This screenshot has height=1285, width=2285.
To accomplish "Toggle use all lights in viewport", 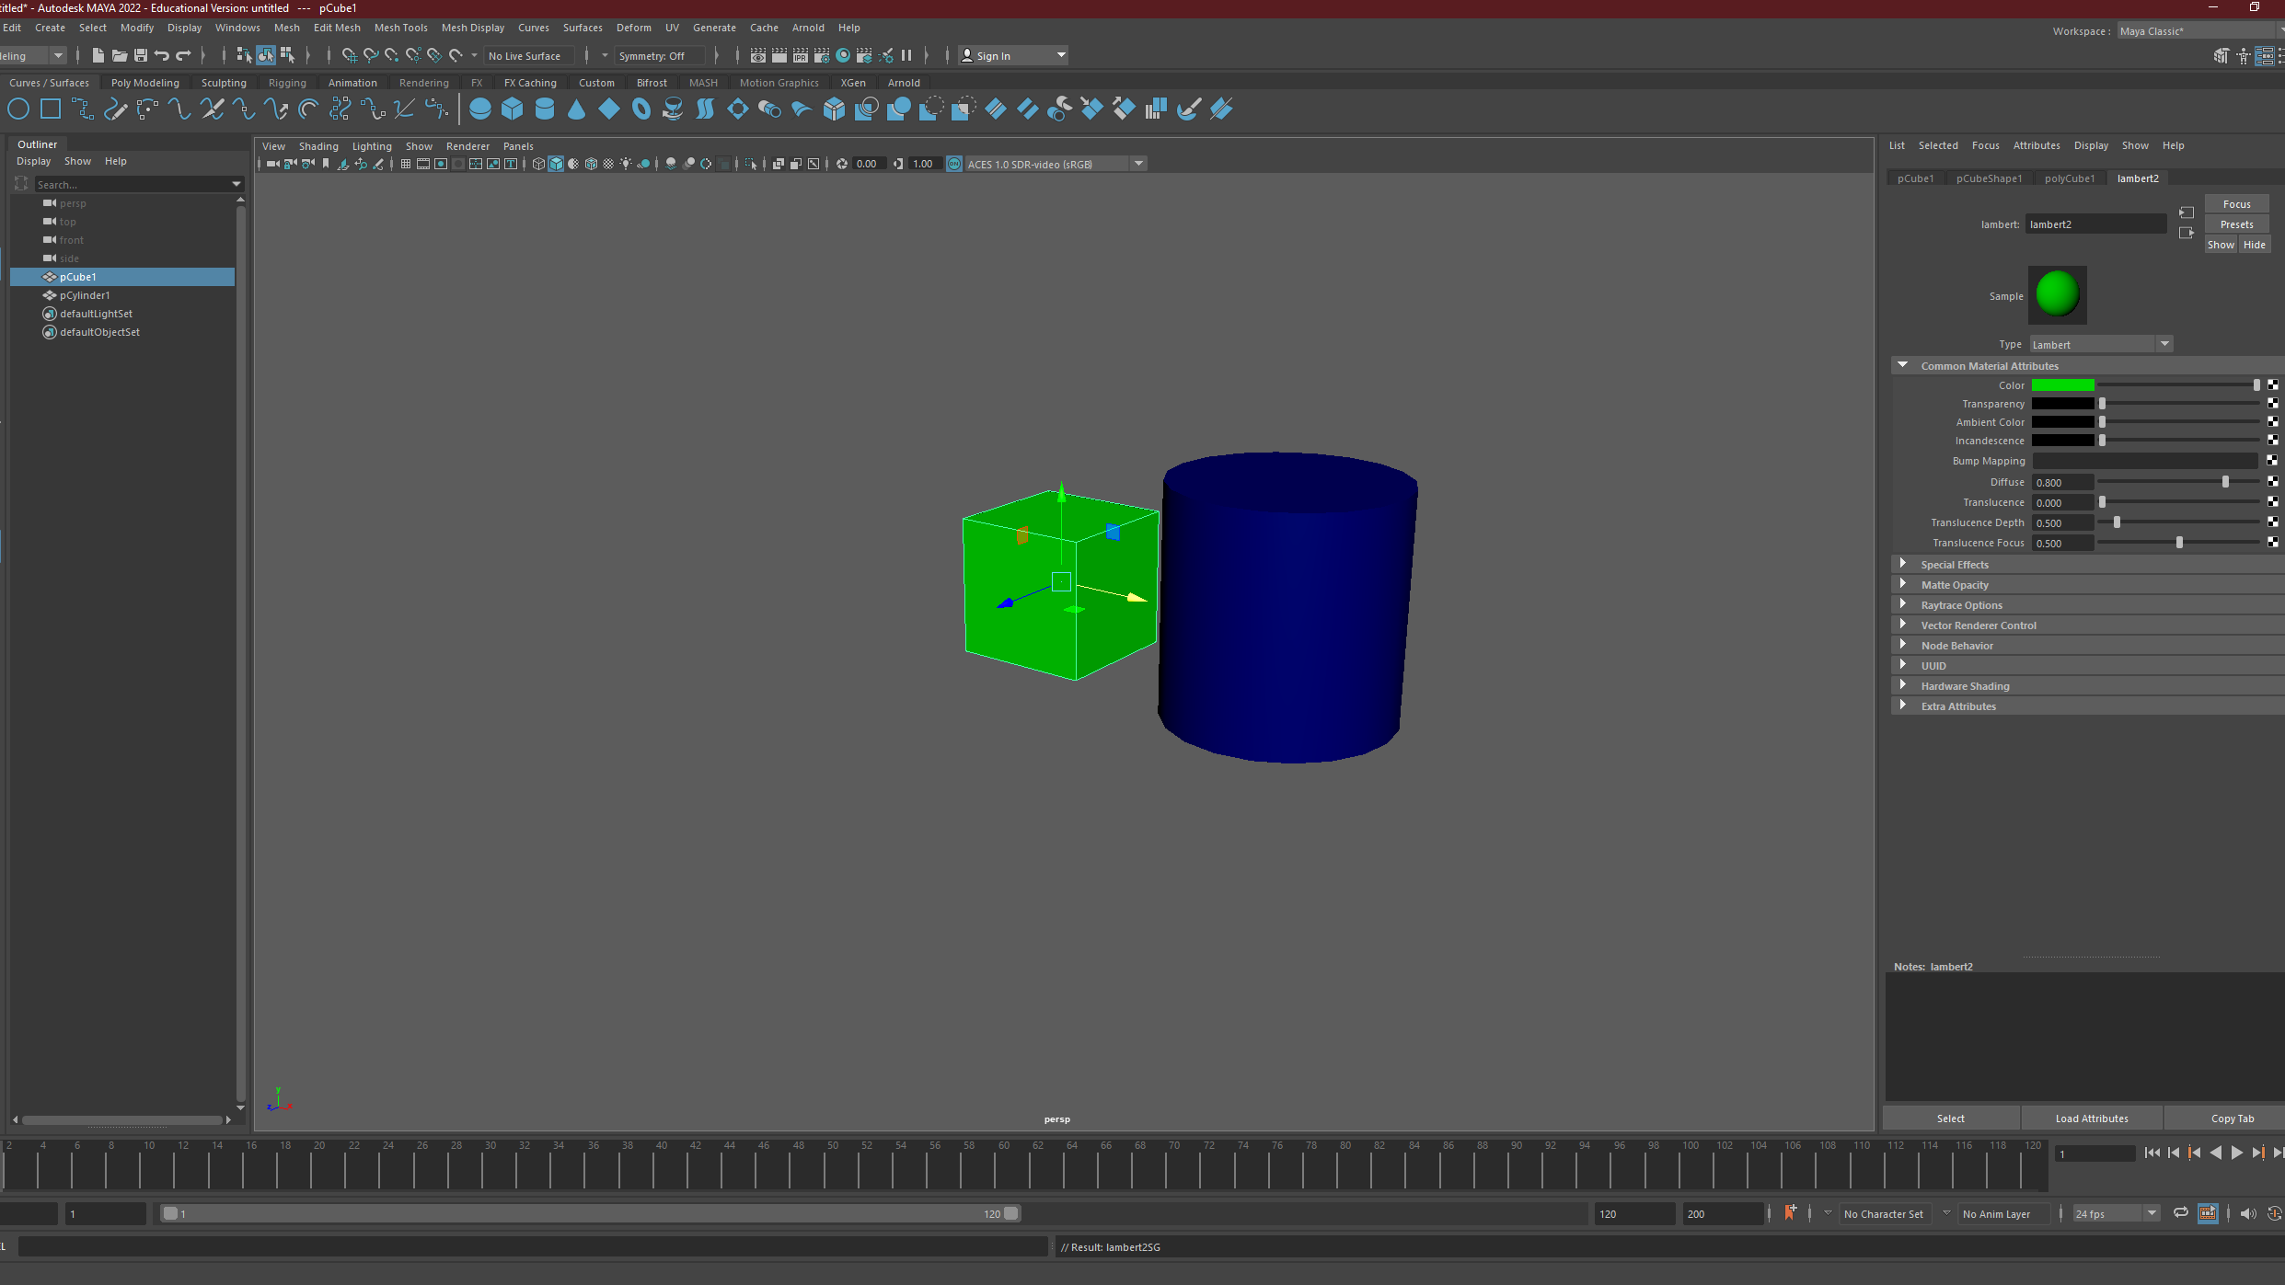I will (x=626, y=164).
